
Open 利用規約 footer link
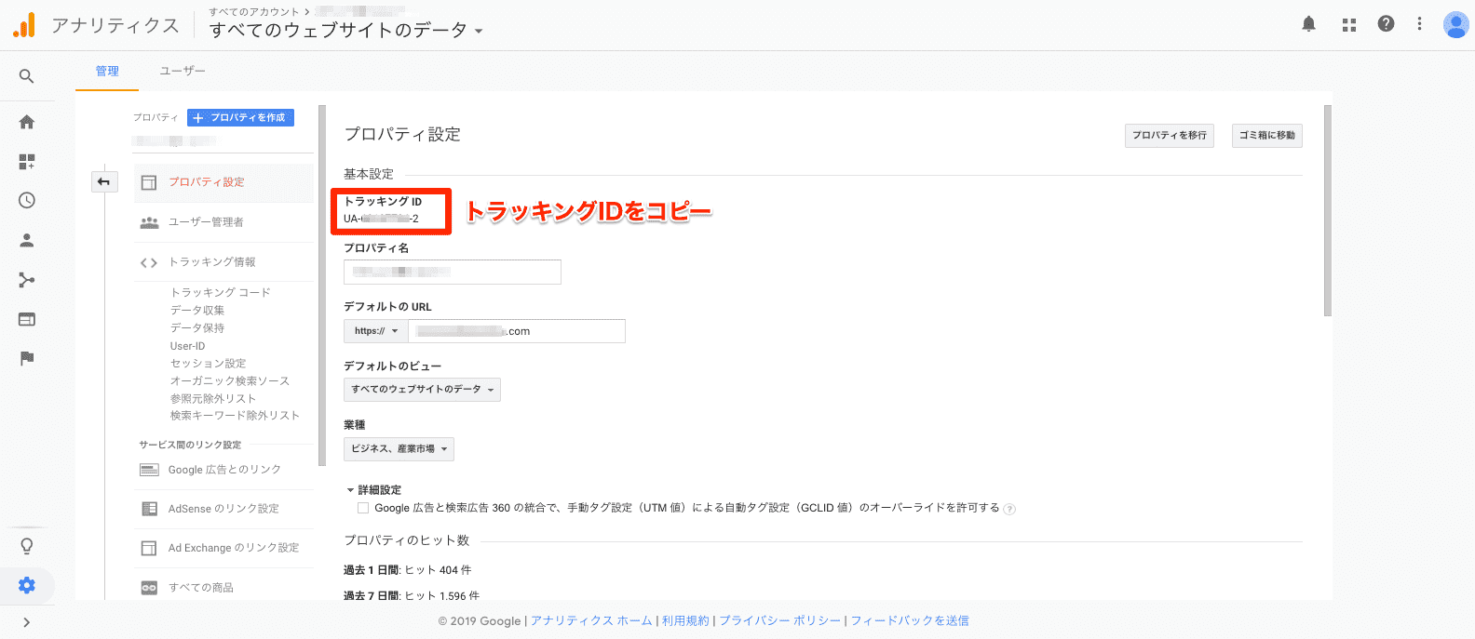[x=685, y=621]
